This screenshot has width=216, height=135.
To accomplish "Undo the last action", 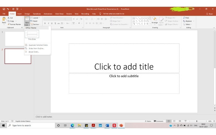I will (x=8, y=9).
